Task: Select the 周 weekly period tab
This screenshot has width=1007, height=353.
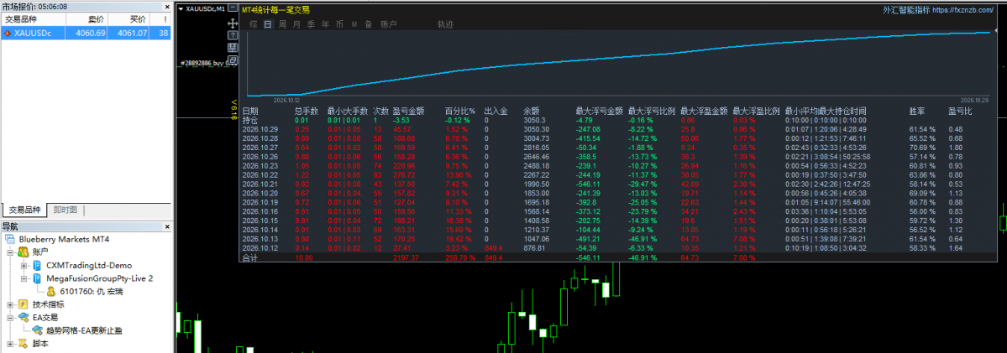Action: (x=282, y=24)
